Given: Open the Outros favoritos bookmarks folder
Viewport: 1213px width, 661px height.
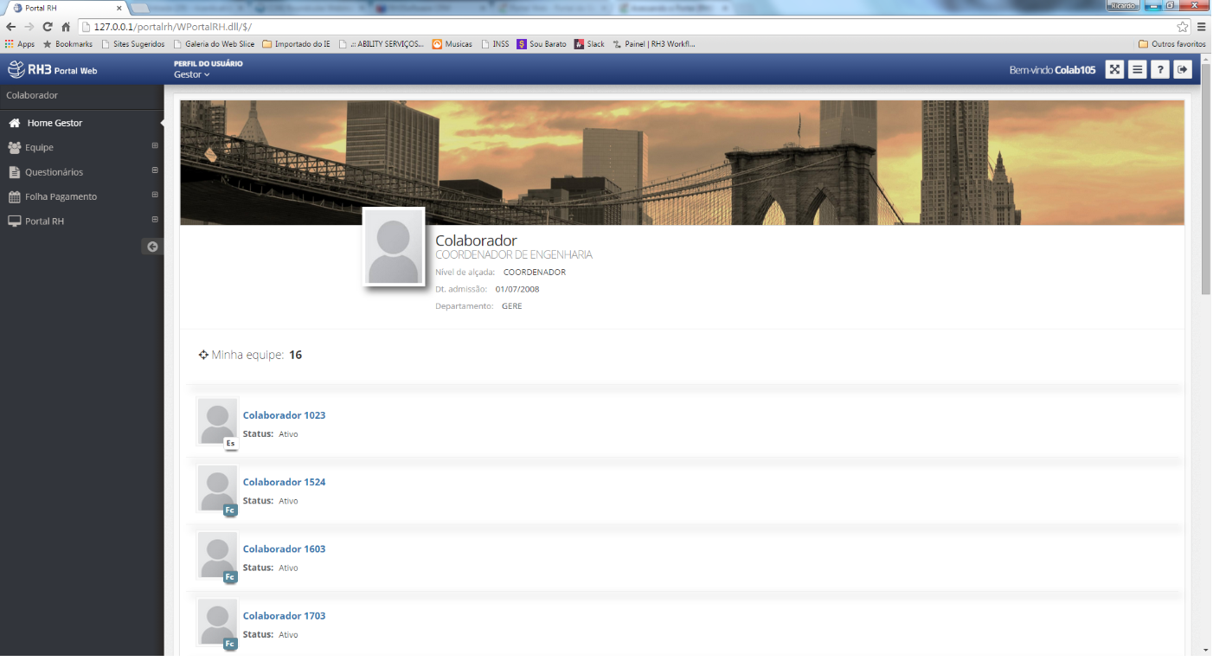Looking at the screenshot, I should point(1171,44).
